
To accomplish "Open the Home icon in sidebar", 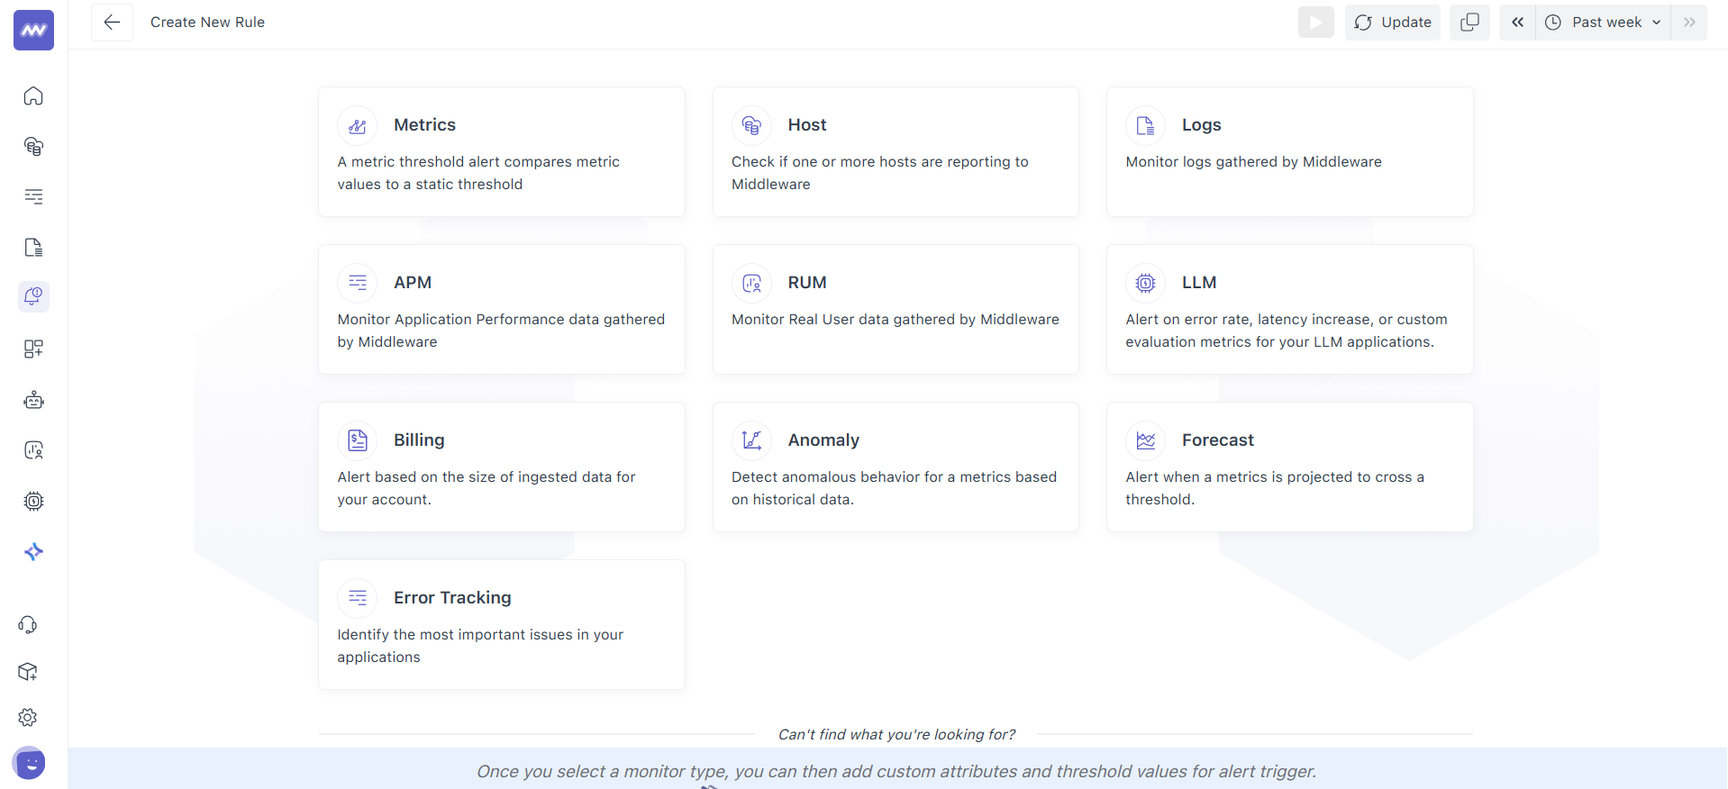I will tap(33, 95).
